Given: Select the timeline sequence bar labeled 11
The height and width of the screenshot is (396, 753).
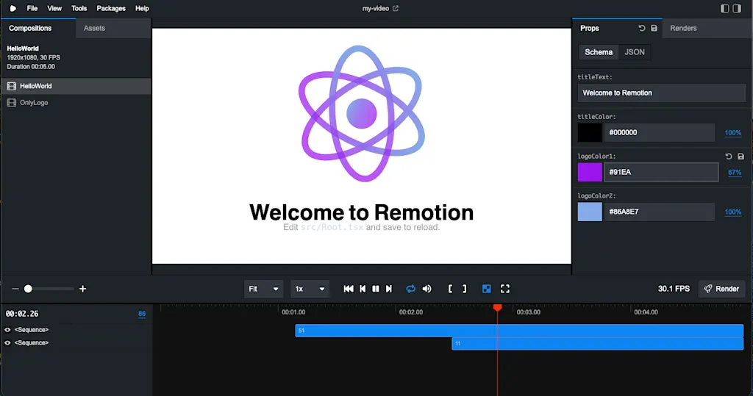Looking at the screenshot, I should [x=597, y=343].
